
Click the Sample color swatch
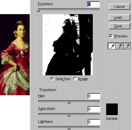pyautogui.click(x=112, y=109)
